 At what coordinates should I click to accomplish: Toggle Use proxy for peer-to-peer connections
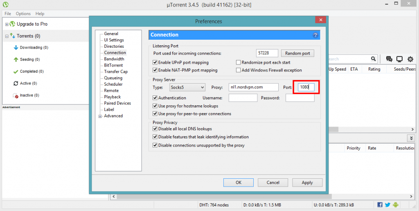click(x=155, y=113)
